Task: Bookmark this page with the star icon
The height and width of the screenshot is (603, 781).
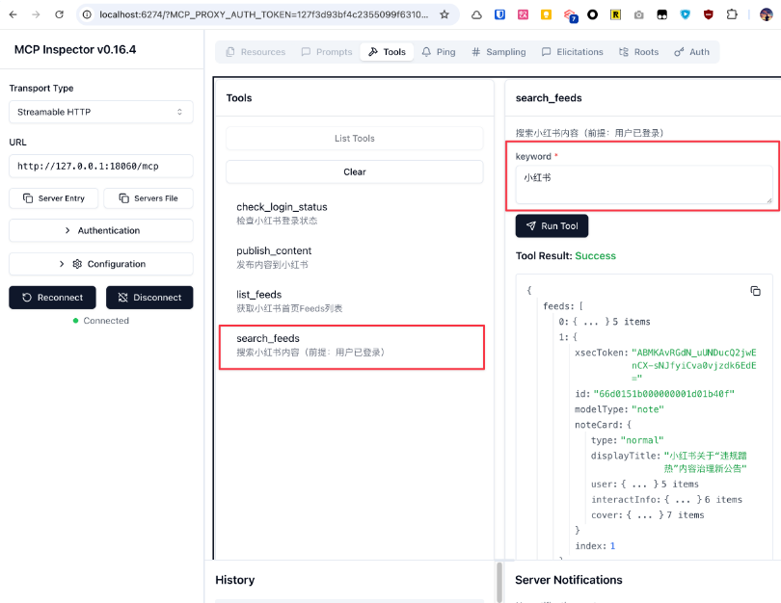Action: pos(444,14)
